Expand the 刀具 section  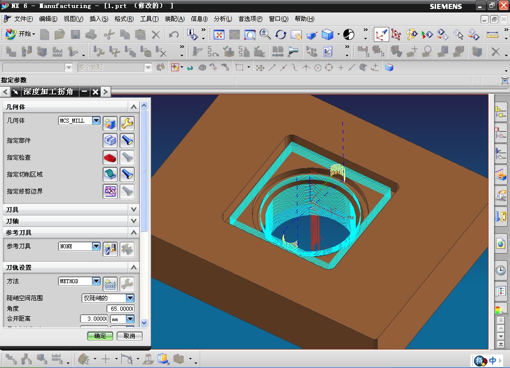tap(134, 209)
